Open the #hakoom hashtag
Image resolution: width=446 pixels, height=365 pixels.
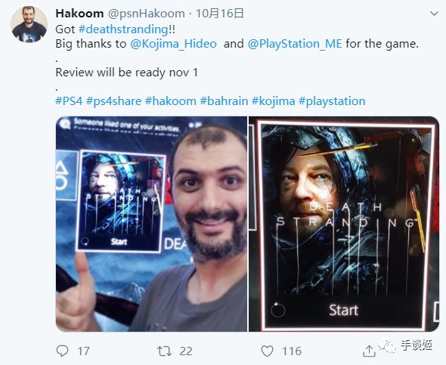(171, 101)
